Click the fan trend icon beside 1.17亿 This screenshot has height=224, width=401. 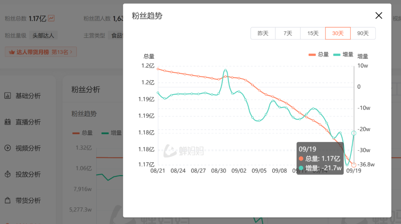click(51, 18)
